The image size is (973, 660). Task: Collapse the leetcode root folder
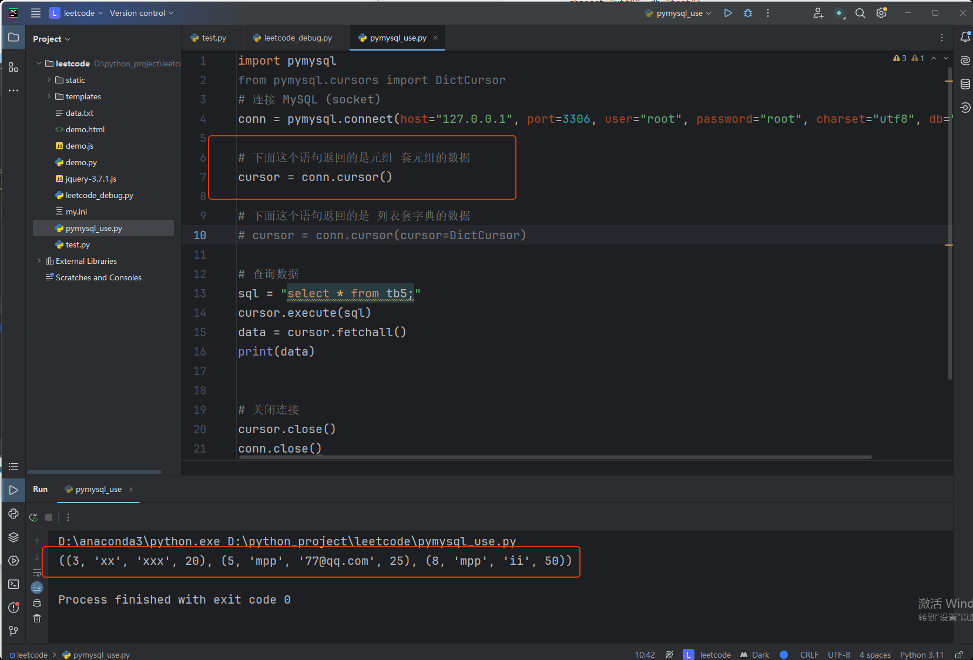tap(39, 63)
